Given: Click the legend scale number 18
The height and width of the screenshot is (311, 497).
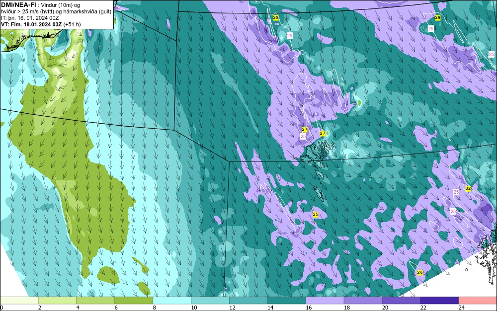Looking at the screenshot, I should (347, 308).
